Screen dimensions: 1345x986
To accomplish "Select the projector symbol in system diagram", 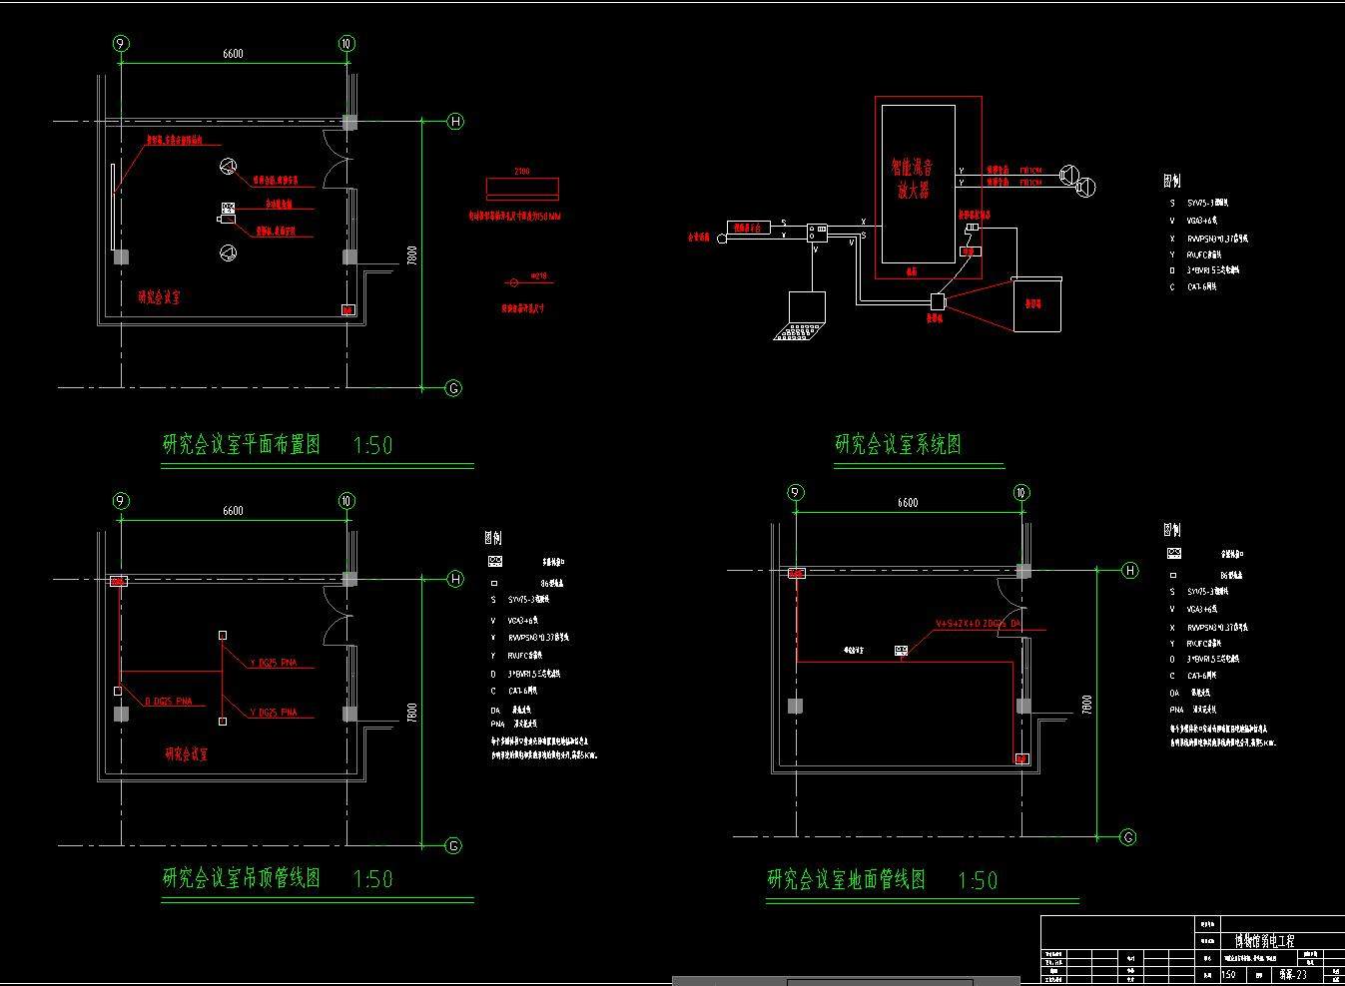I will pyautogui.click(x=937, y=301).
